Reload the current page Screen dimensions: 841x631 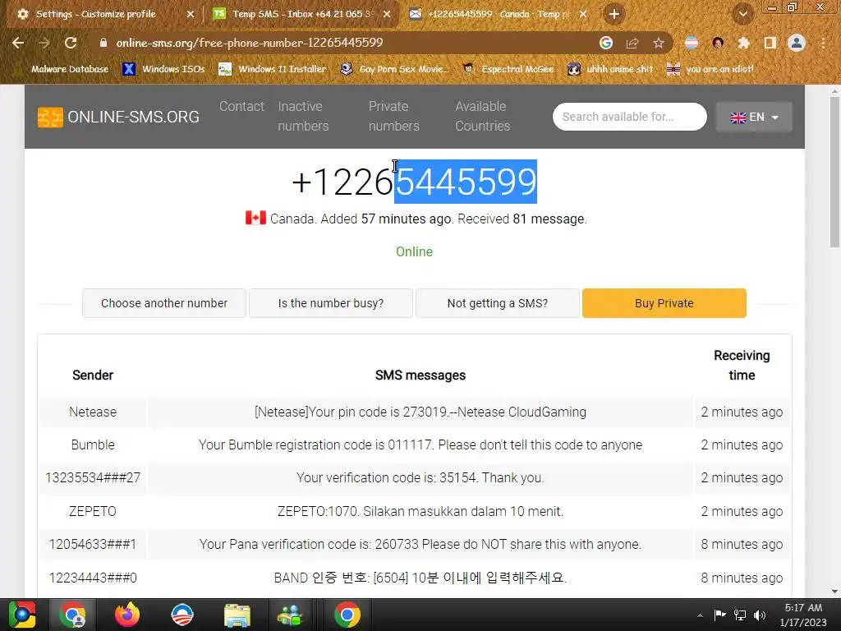(71, 43)
